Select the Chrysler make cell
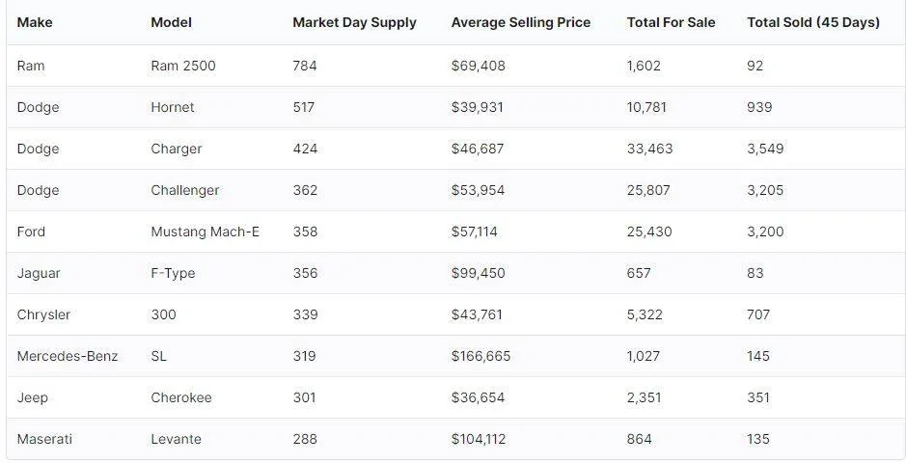906x464 pixels. click(x=43, y=314)
